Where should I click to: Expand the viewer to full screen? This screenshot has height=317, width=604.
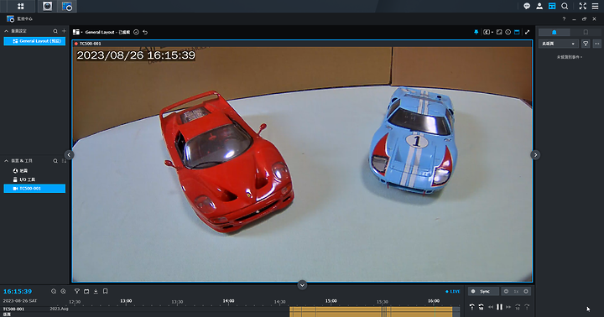click(x=528, y=33)
